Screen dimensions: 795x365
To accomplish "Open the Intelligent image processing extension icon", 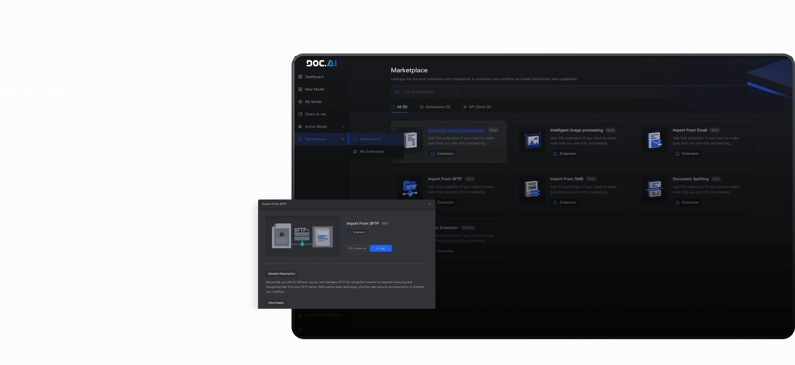I will click(x=532, y=141).
